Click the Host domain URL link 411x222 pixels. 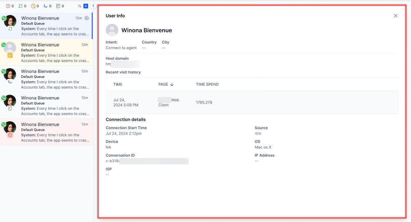pyautogui.click(x=123, y=64)
